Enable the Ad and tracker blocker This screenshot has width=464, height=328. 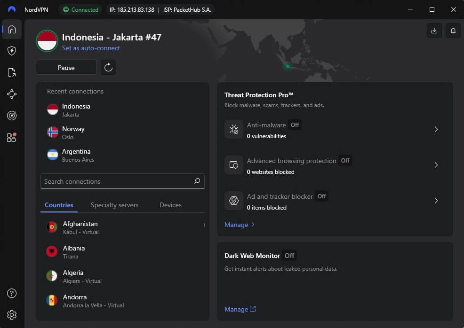[x=321, y=196]
